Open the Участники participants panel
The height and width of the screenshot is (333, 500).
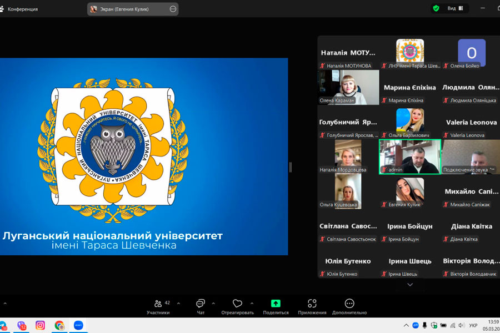(158, 306)
